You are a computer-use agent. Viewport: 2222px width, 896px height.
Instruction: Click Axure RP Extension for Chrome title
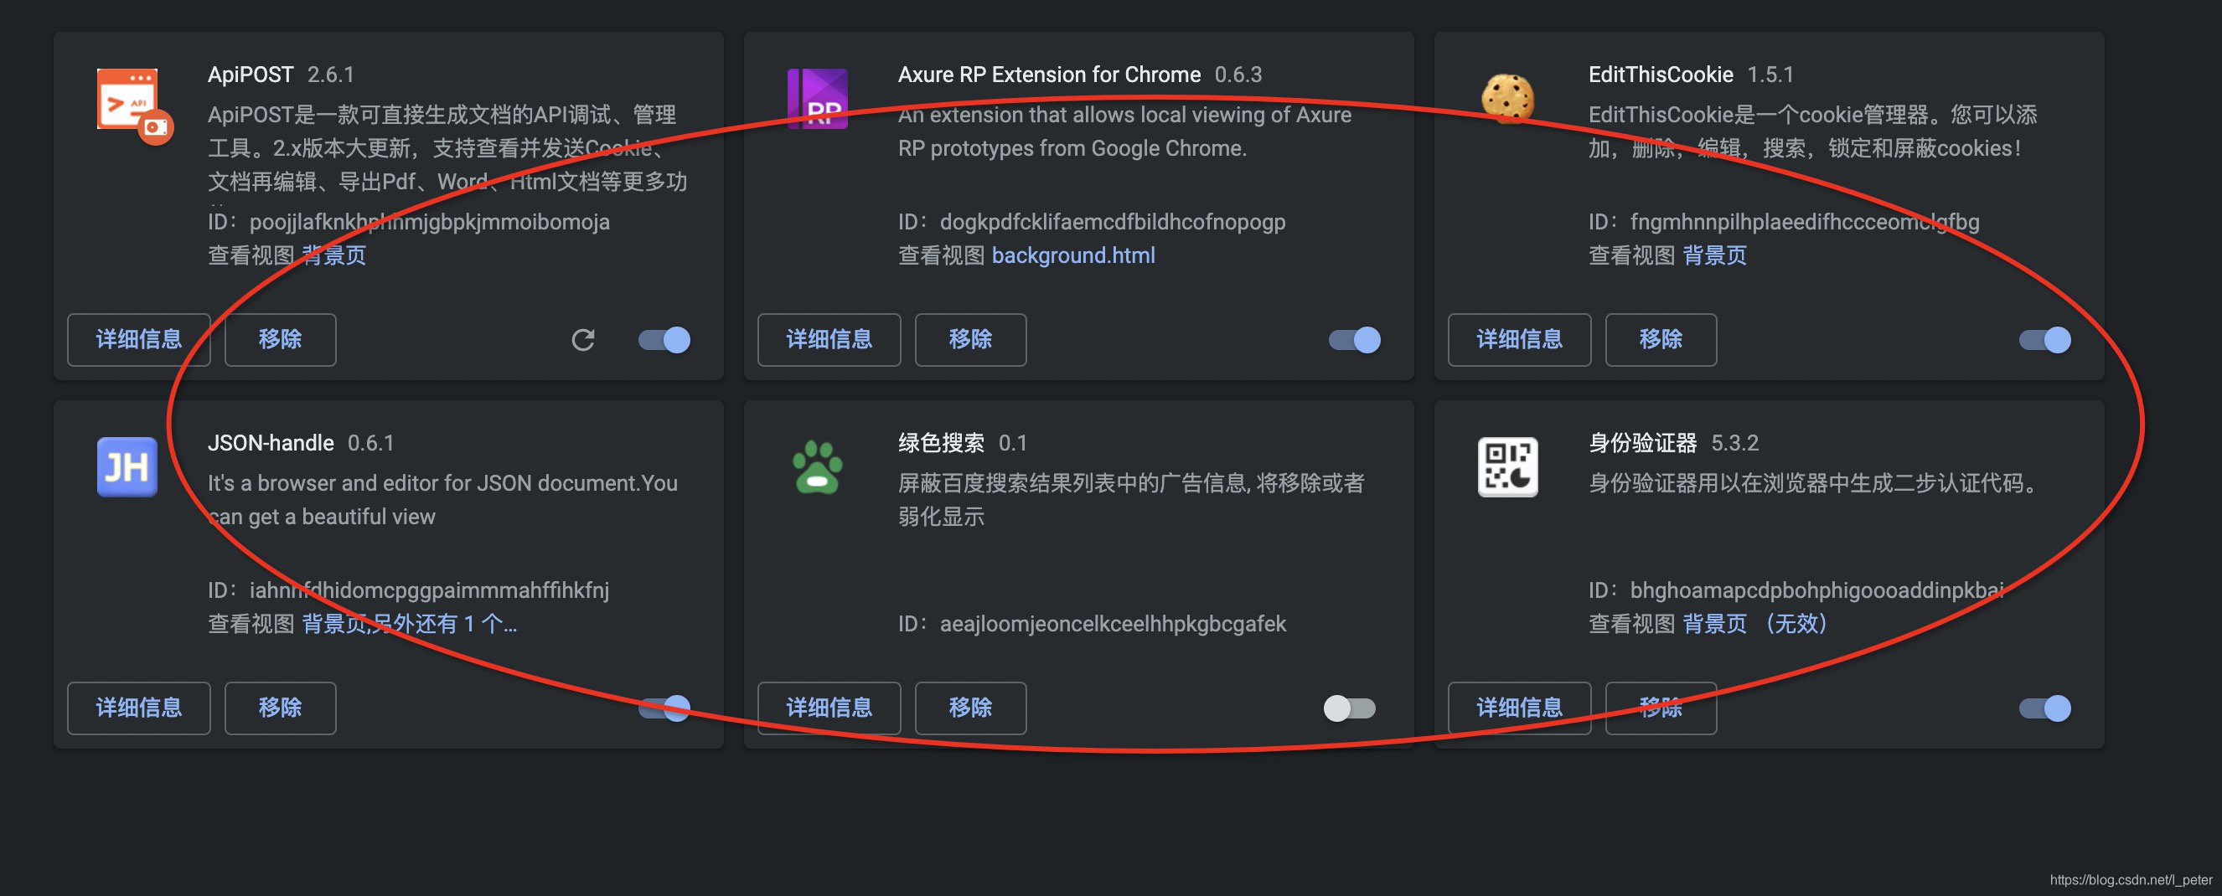click(x=1049, y=75)
